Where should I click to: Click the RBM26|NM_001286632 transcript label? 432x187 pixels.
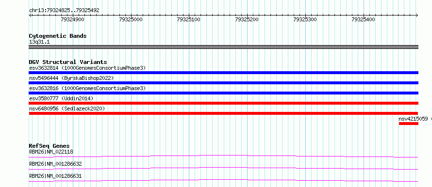[55, 164]
